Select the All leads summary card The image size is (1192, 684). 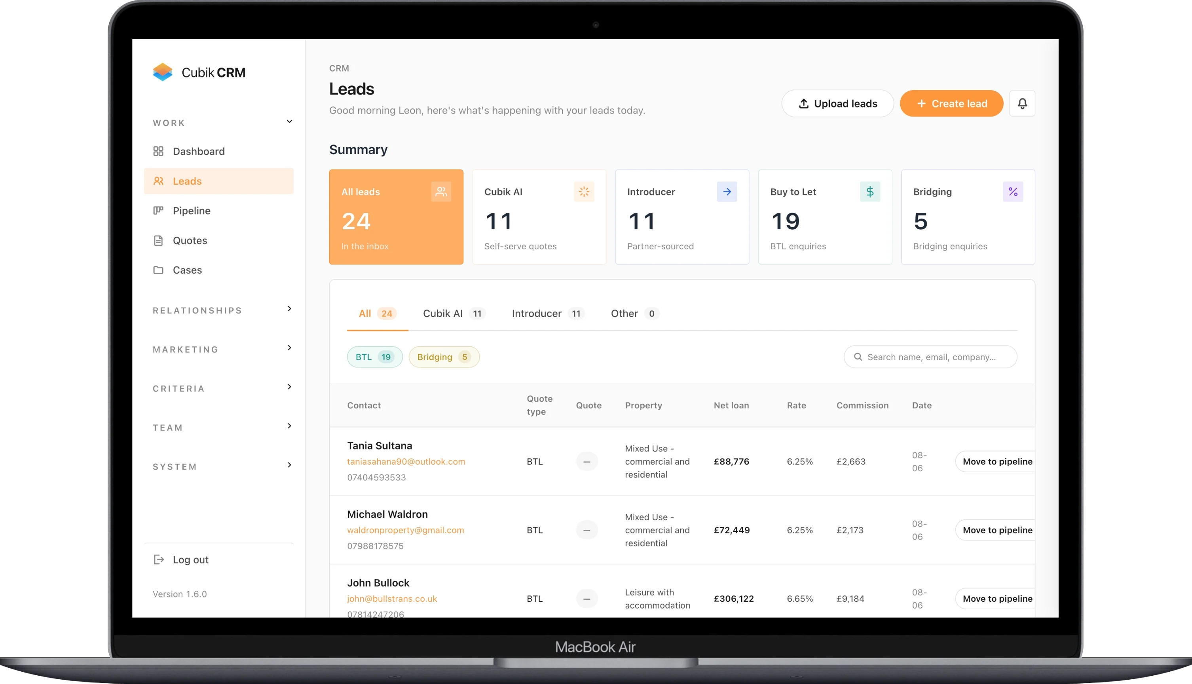pos(397,217)
